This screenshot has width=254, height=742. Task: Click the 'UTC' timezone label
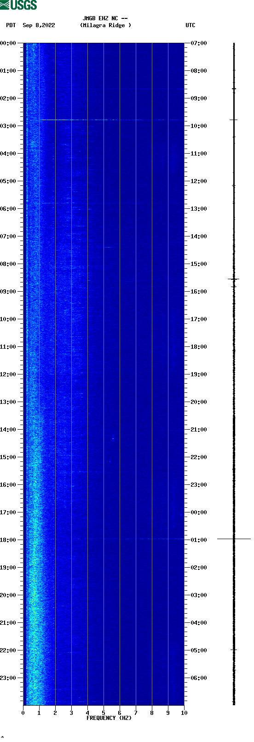click(x=190, y=25)
